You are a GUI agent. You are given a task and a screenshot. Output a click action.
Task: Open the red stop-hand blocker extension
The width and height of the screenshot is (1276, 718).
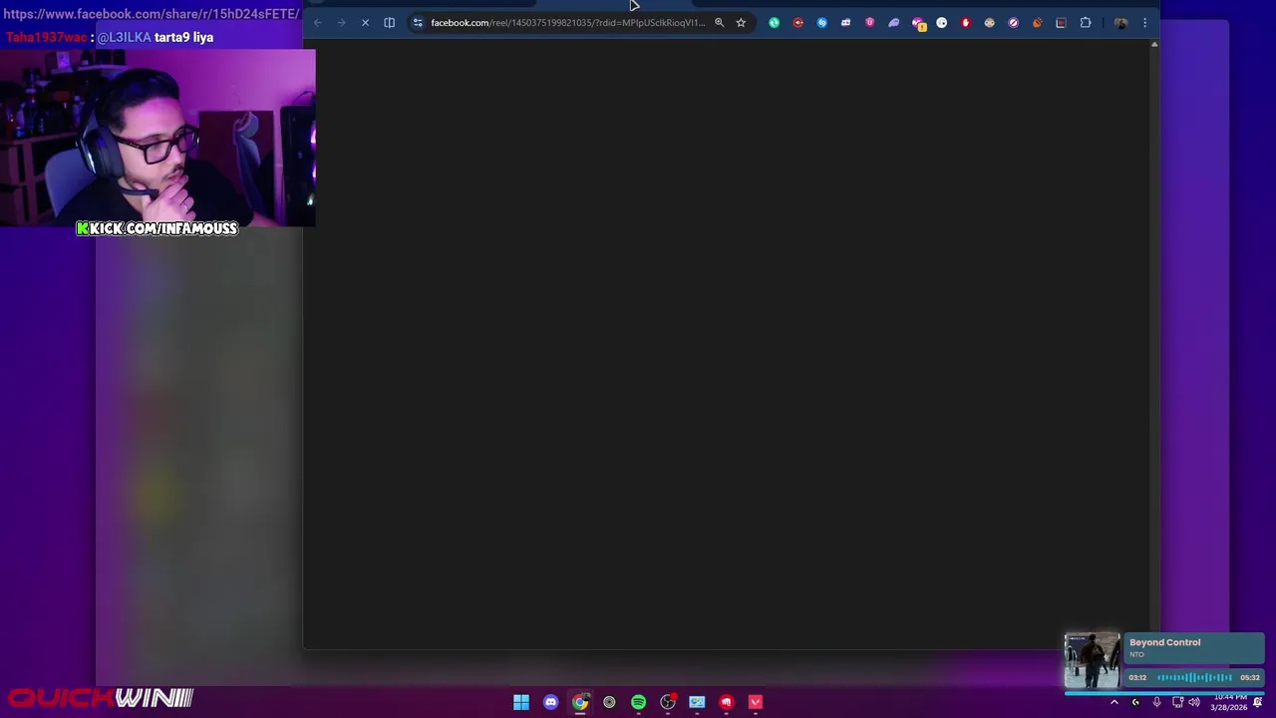tap(965, 22)
